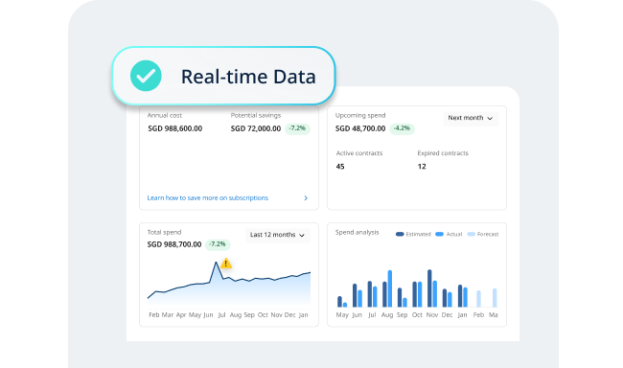Click the Active contracts label
The height and width of the screenshot is (368, 623).
pos(359,153)
